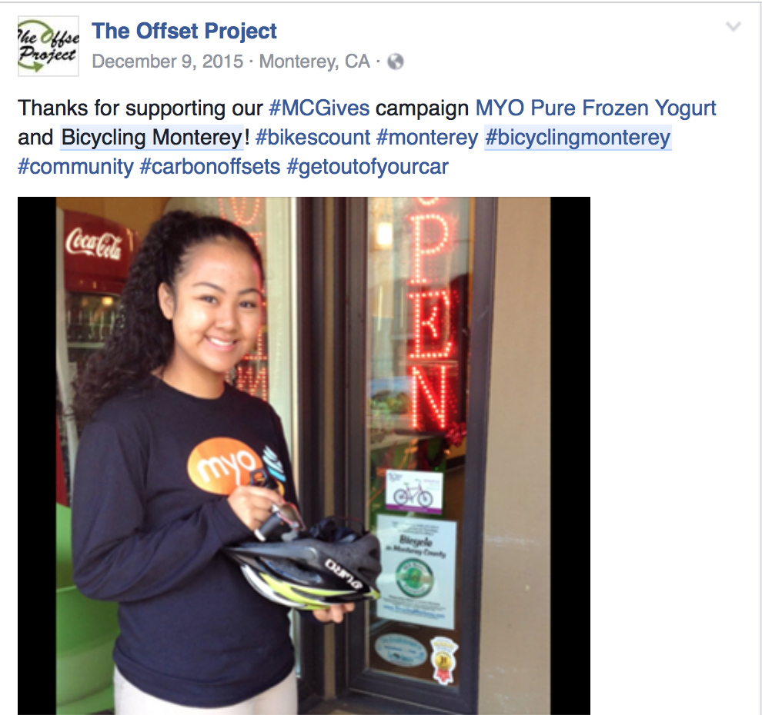Open the #carbonoffsets hashtag
Viewport: 762px width, 715px height.
click(x=210, y=167)
